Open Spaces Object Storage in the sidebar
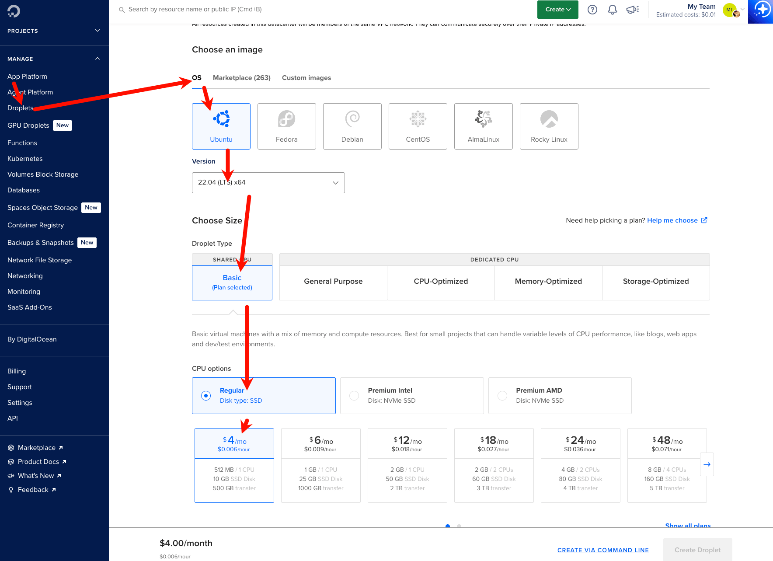773x561 pixels. (42, 208)
